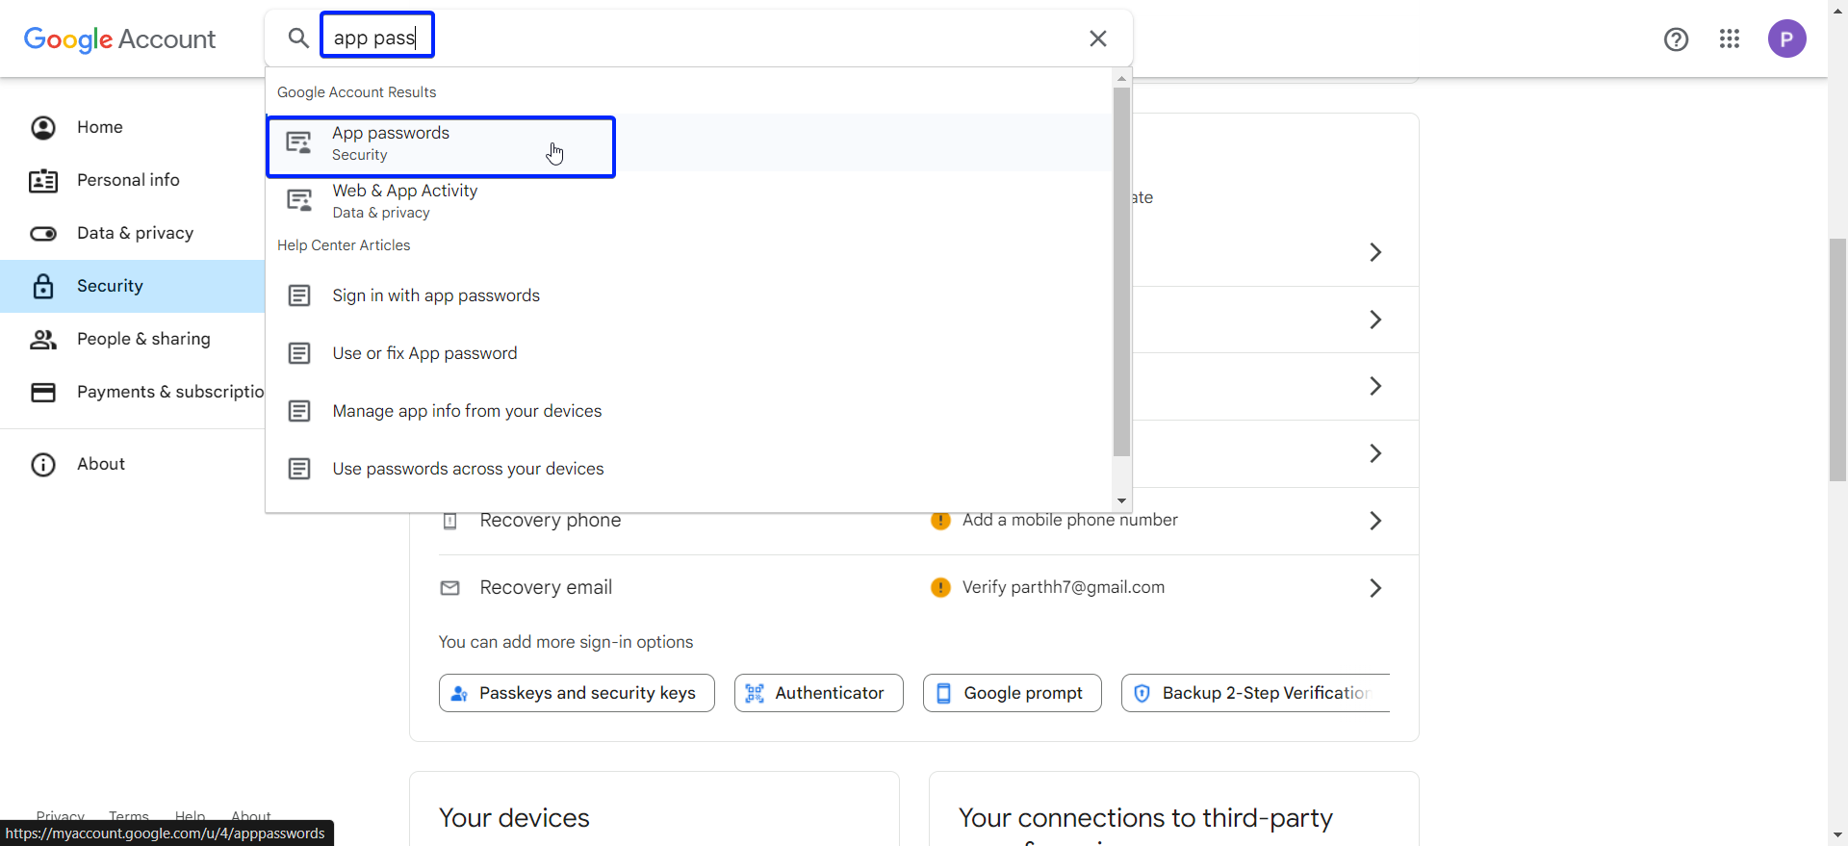Click Verify parthh7@gmail.com text
Image resolution: width=1848 pixels, height=846 pixels.
1064,587
